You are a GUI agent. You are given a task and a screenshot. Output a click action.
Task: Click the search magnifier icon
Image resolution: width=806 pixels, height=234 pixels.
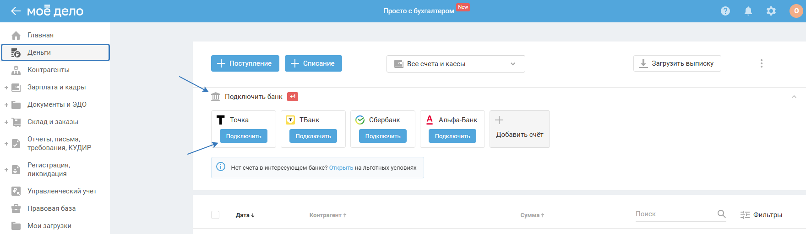(721, 214)
